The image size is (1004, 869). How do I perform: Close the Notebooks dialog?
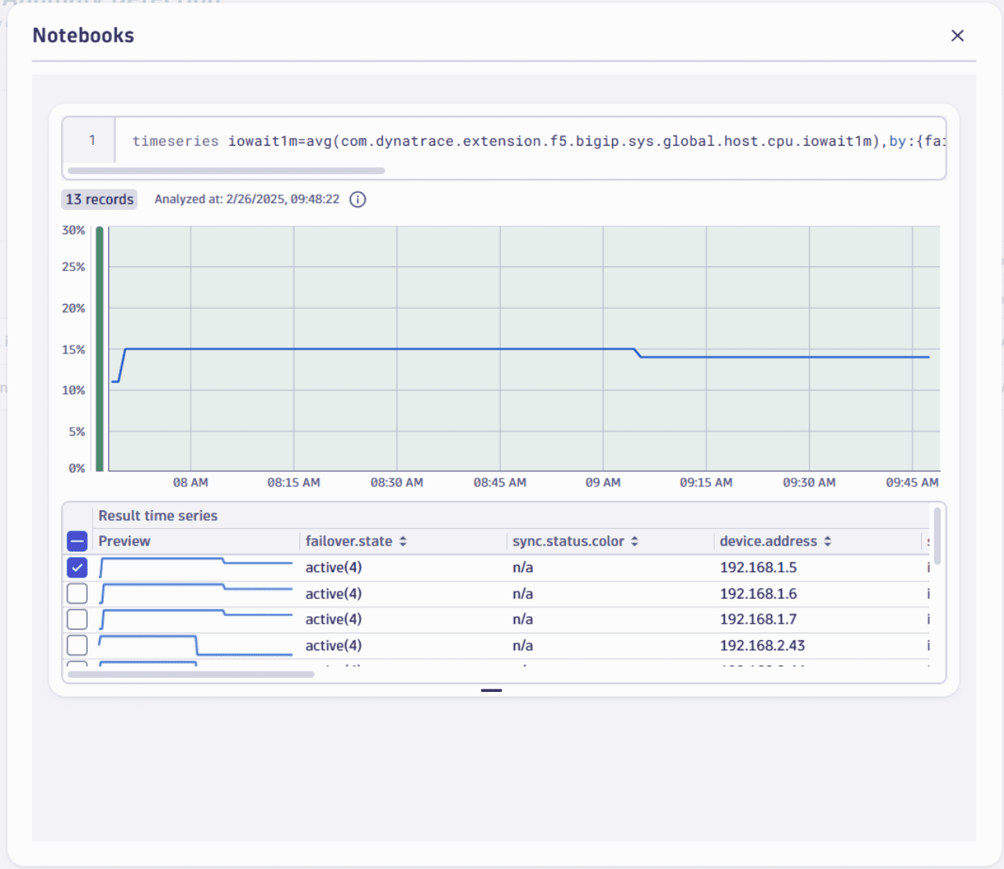point(957,35)
